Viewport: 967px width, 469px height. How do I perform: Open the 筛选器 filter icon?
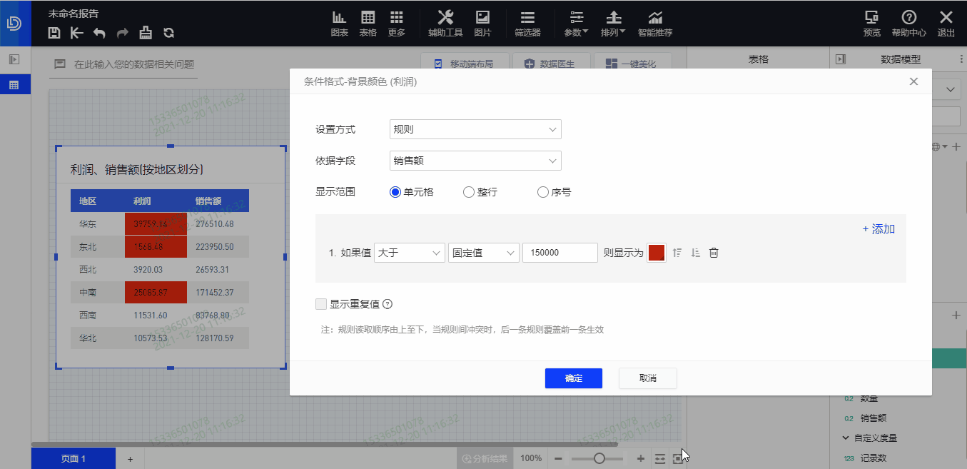click(x=527, y=22)
